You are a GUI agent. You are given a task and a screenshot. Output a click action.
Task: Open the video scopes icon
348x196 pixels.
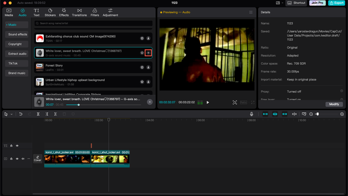point(200,103)
